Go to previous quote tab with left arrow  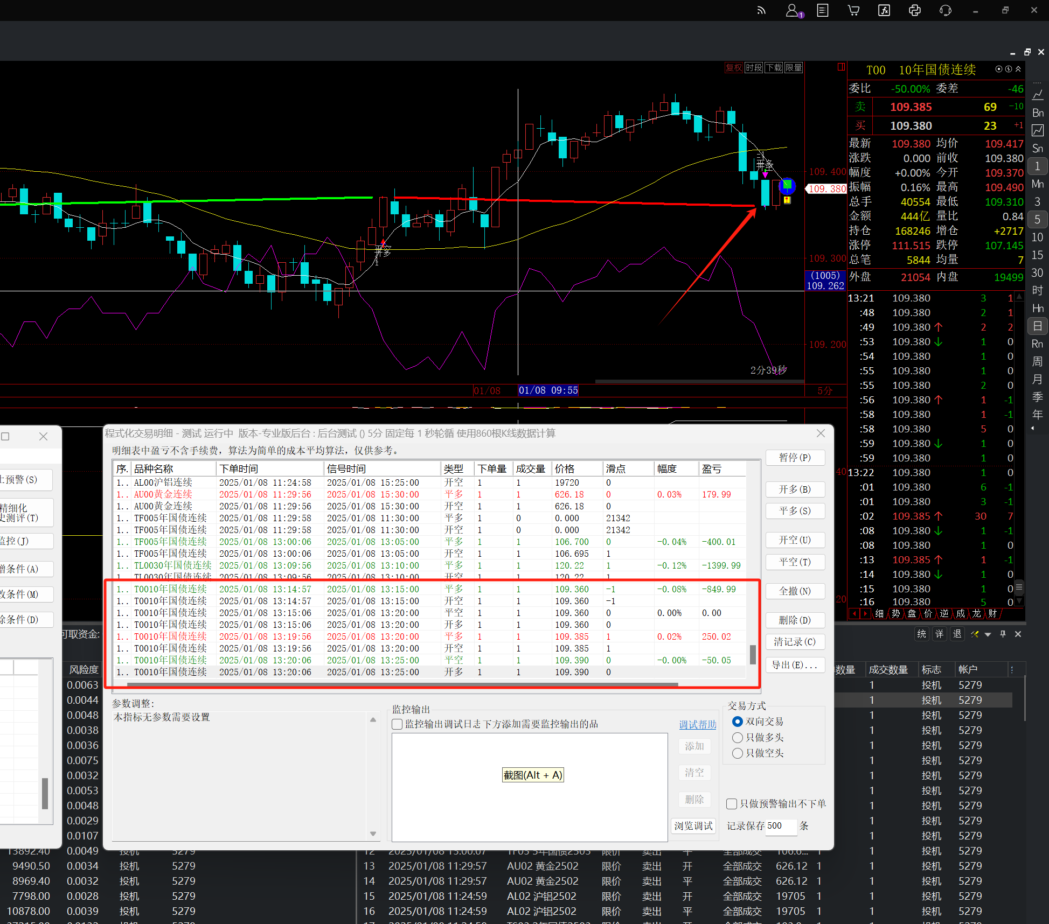click(x=854, y=614)
